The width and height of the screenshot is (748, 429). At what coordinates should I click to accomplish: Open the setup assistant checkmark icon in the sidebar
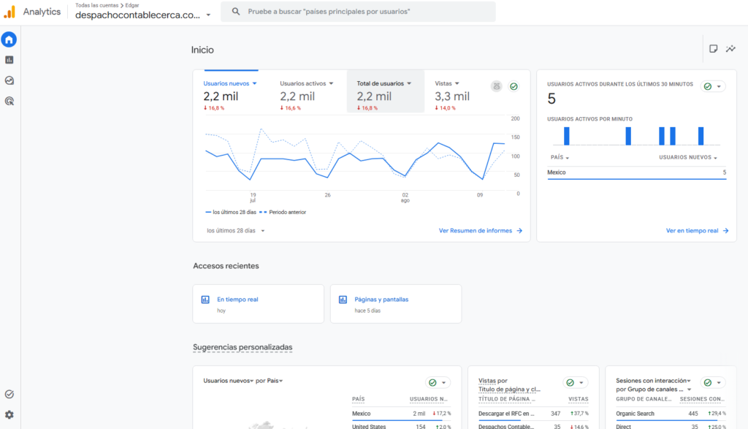point(9,394)
